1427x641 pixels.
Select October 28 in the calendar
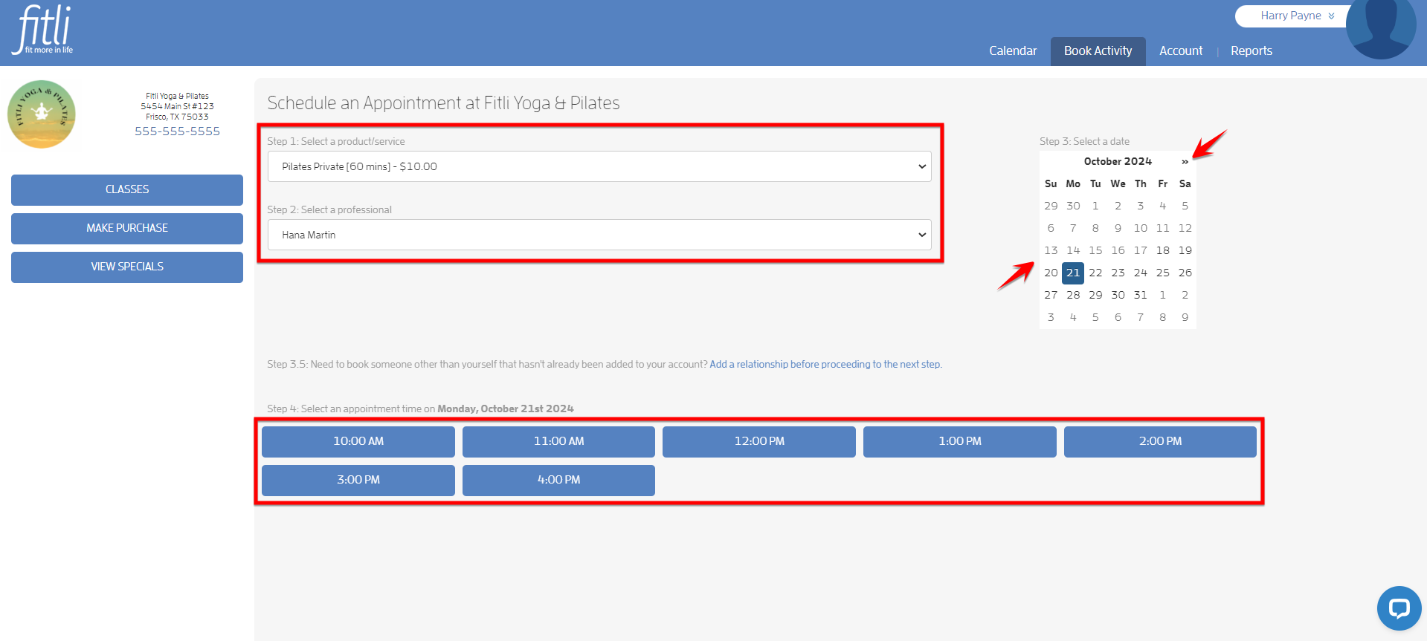click(x=1073, y=295)
